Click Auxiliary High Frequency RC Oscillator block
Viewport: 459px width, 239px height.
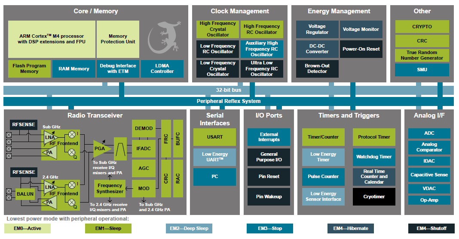(x=262, y=49)
